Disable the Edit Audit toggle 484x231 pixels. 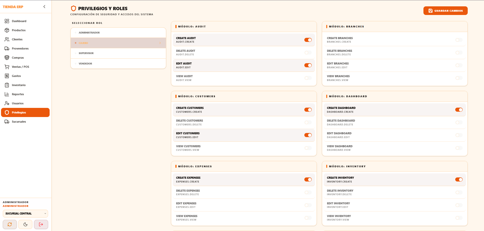308,65
